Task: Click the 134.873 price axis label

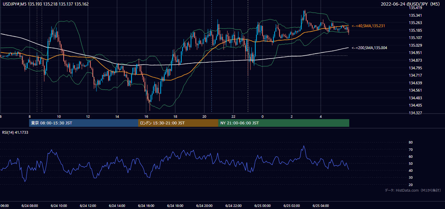Action: 415,60
